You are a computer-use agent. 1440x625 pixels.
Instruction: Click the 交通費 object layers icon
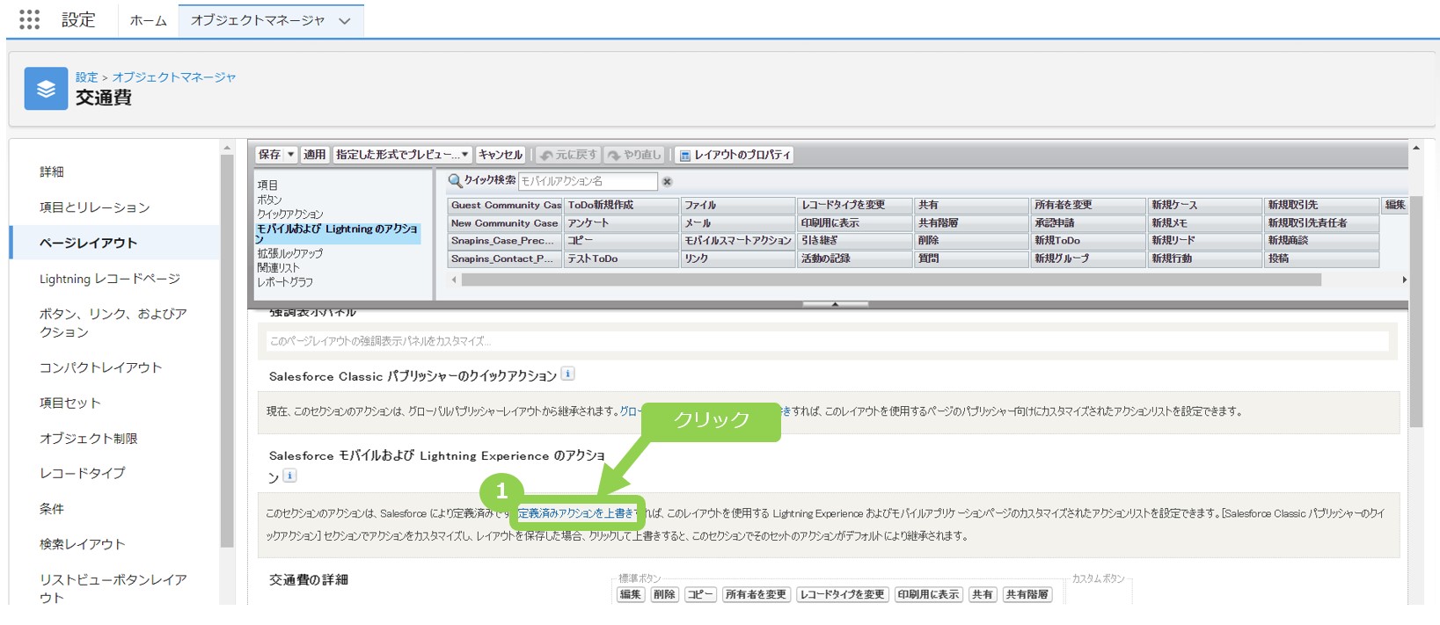pos(46,89)
